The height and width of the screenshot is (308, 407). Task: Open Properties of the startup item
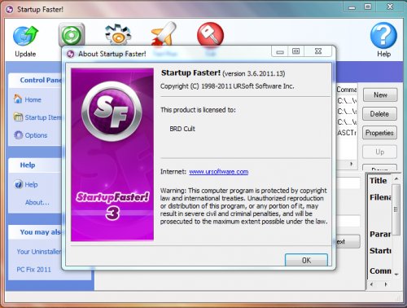tap(379, 133)
